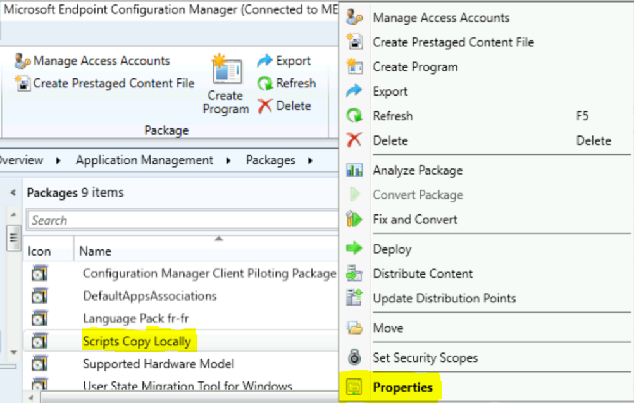The image size is (634, 403).
Task: Sort by the Name column header
Action: (206, 251)
